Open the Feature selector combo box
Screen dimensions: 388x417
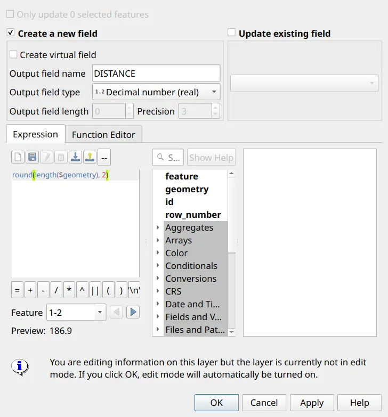(x=76, y=312)
